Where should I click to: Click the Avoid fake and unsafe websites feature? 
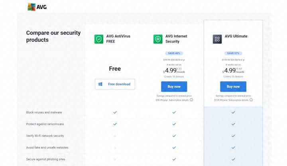47,148
